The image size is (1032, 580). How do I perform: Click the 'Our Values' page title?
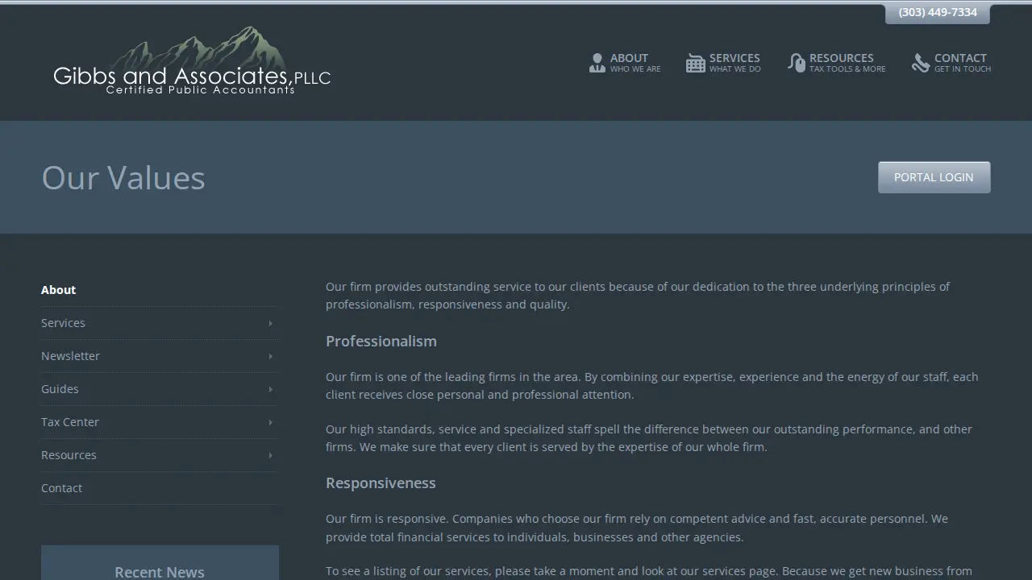point(123,178)
